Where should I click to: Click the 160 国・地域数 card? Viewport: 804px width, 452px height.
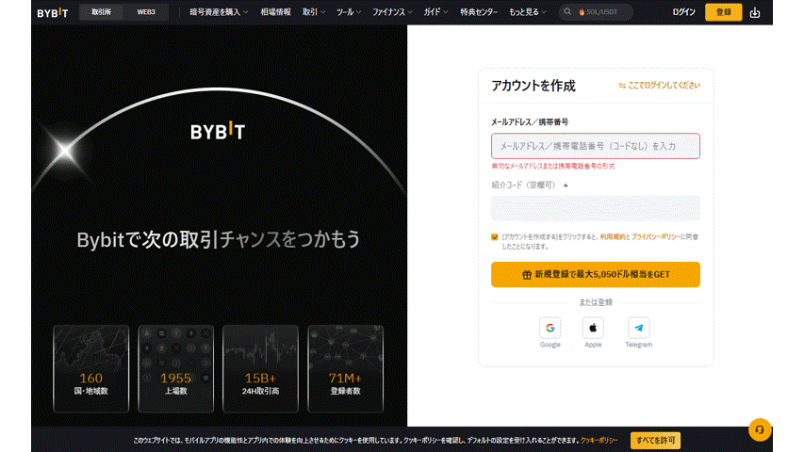(x=90, y=368)
